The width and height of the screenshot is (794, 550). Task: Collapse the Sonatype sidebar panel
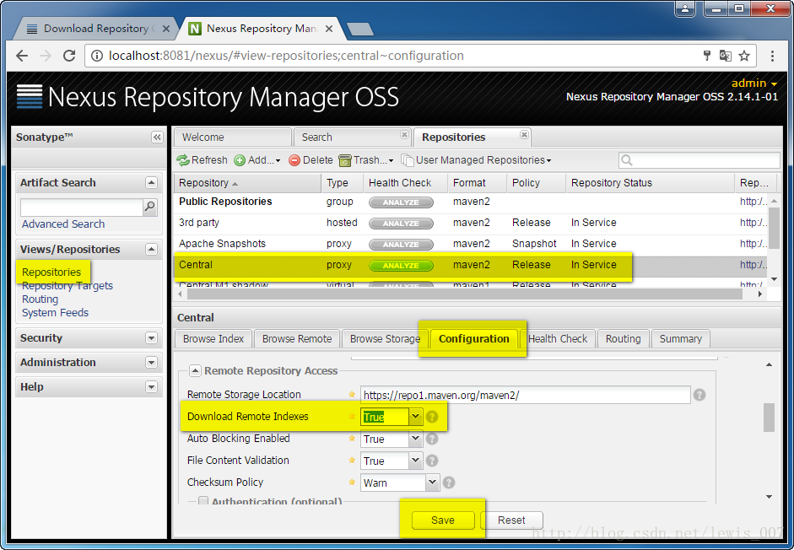point(157,137)
